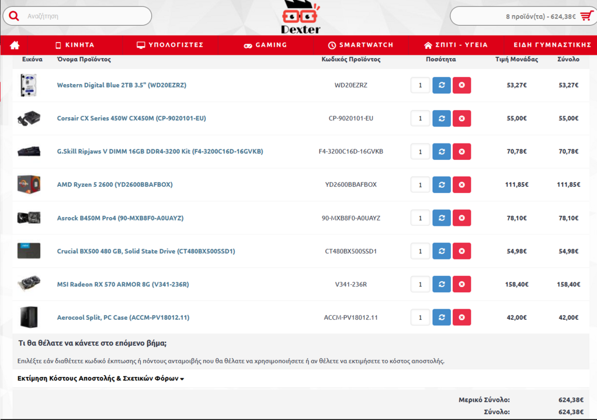
Task: Open the ΚΙΝΗΤΑ menu
Action: 75,45
